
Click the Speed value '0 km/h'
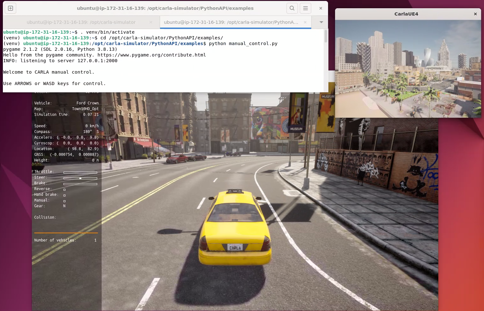[x=92, y=126]
